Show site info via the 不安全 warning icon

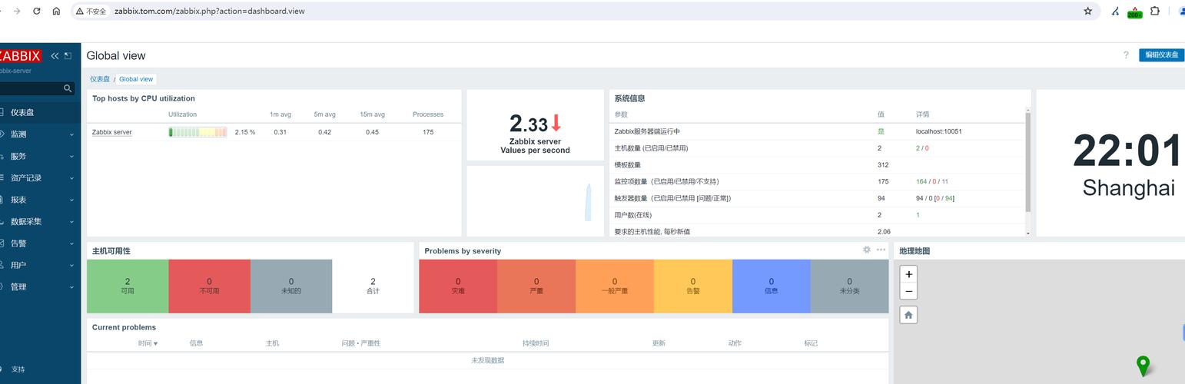[x=91, y=12]
